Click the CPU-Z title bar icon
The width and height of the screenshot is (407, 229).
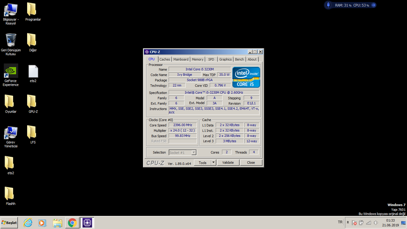147,52
